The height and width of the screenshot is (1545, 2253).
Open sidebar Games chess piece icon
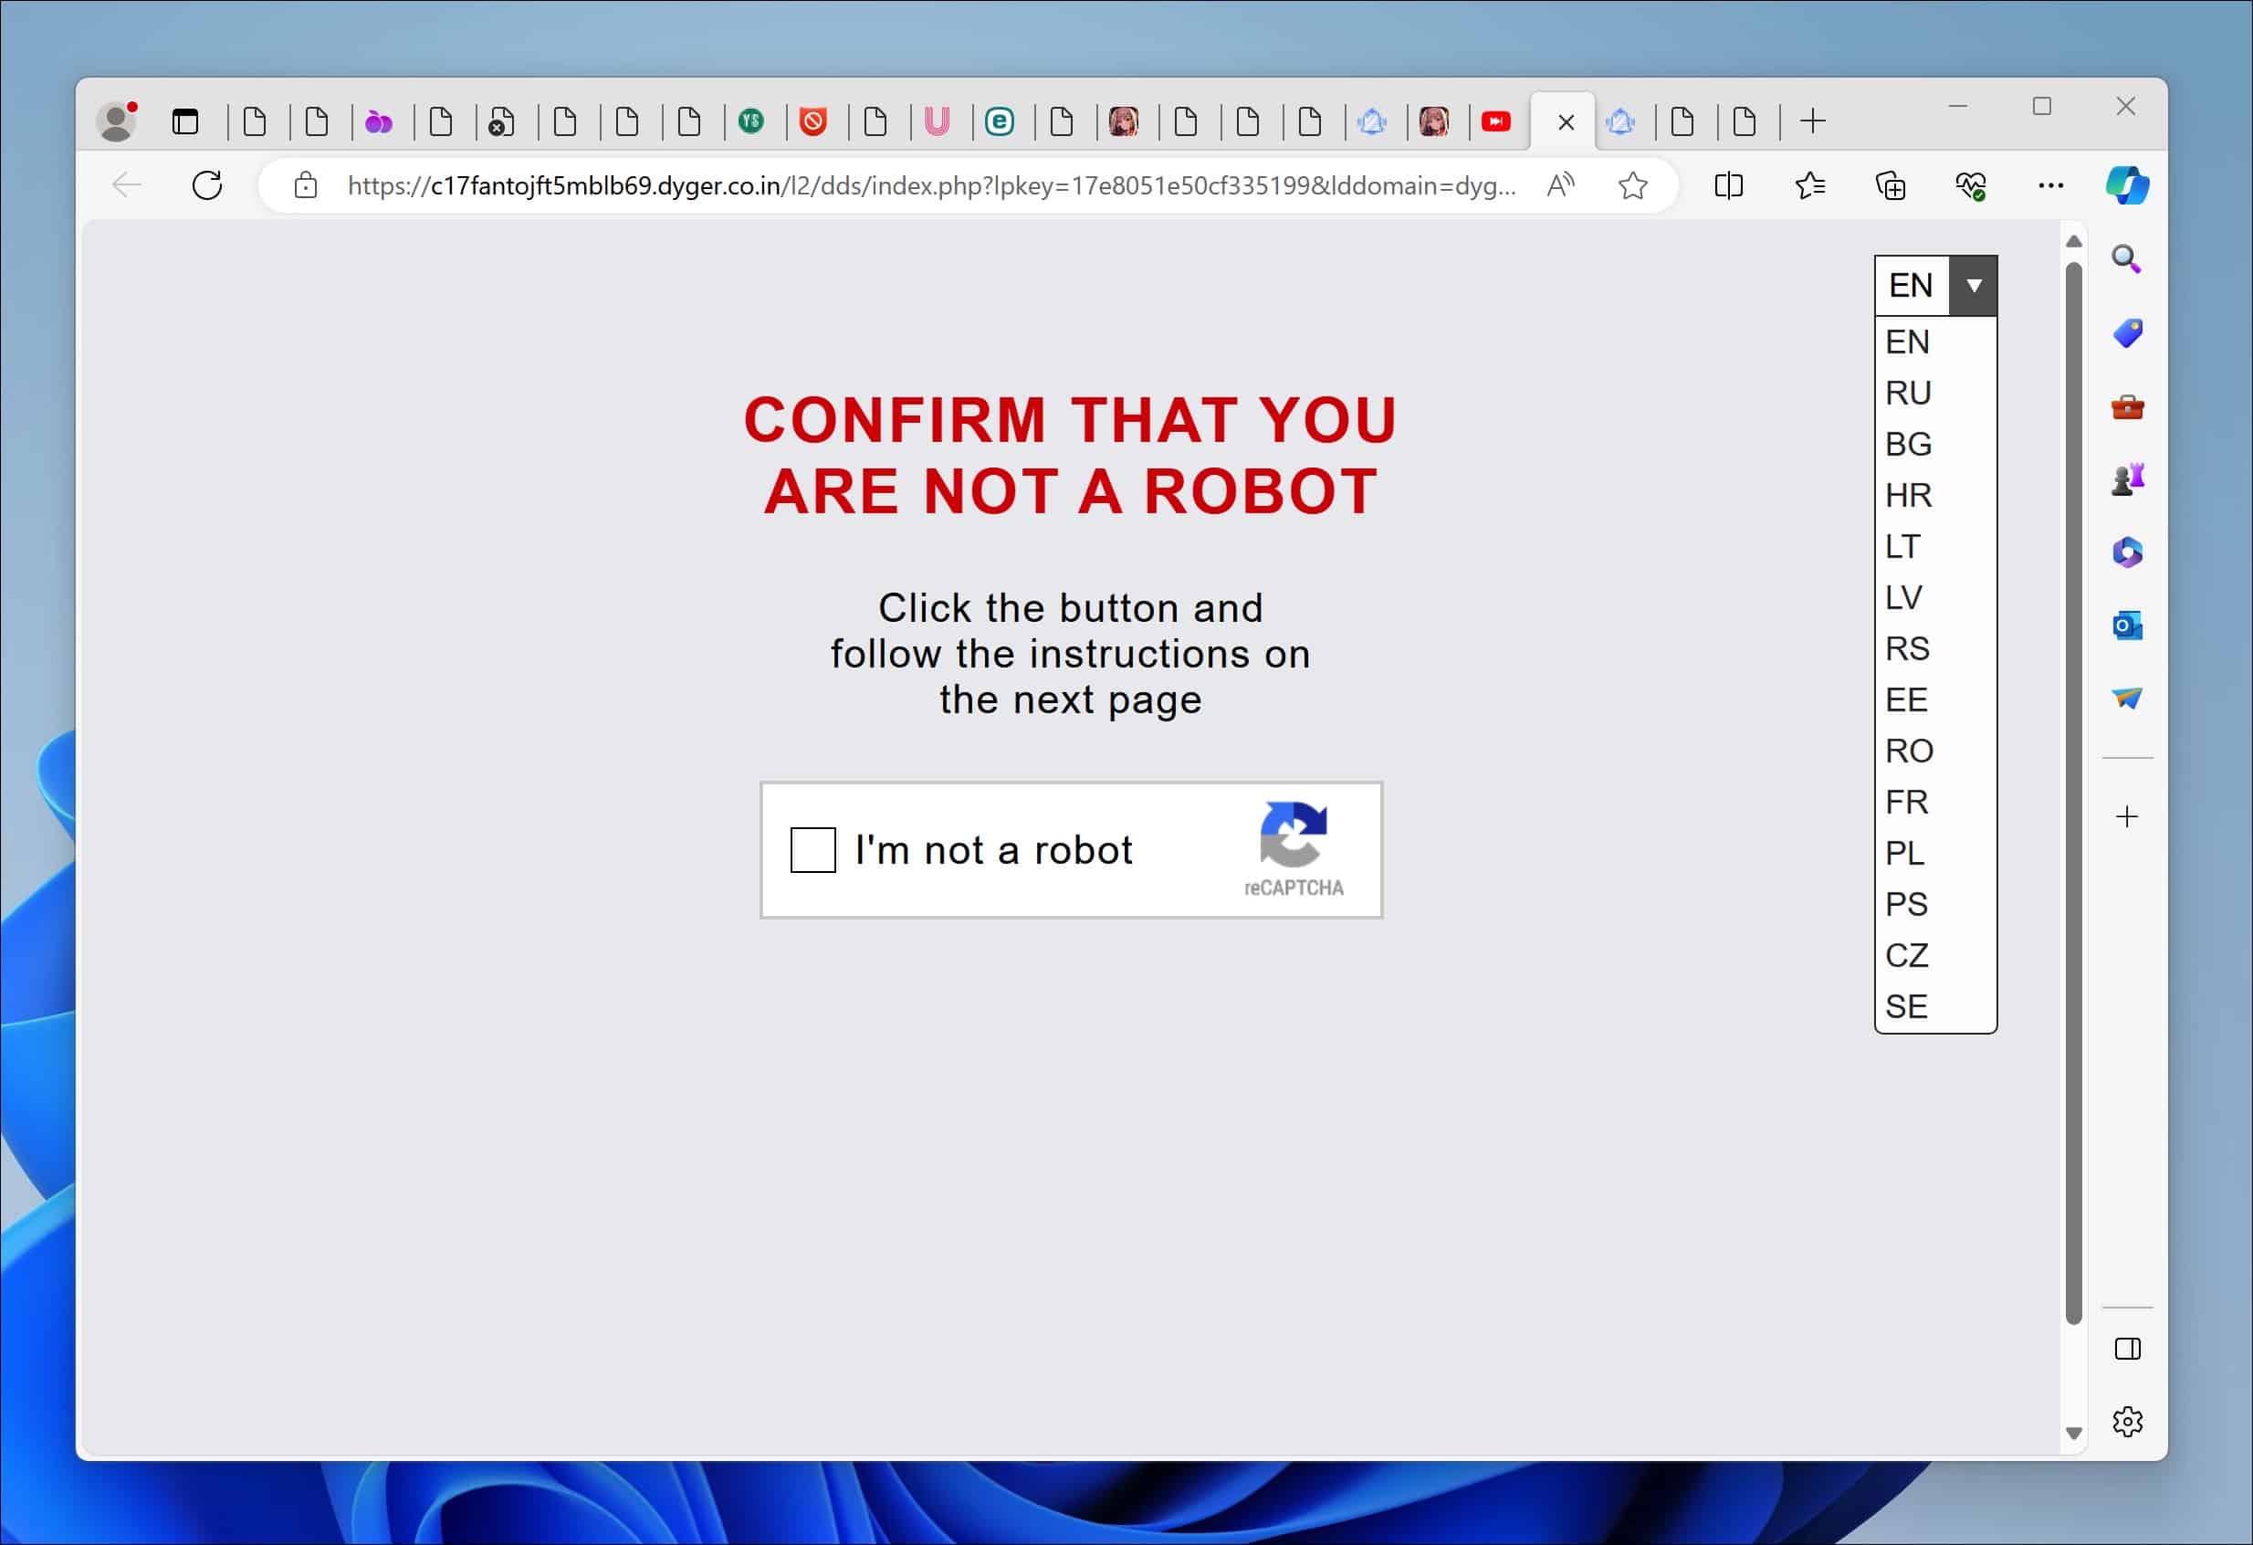(2127, 479)
